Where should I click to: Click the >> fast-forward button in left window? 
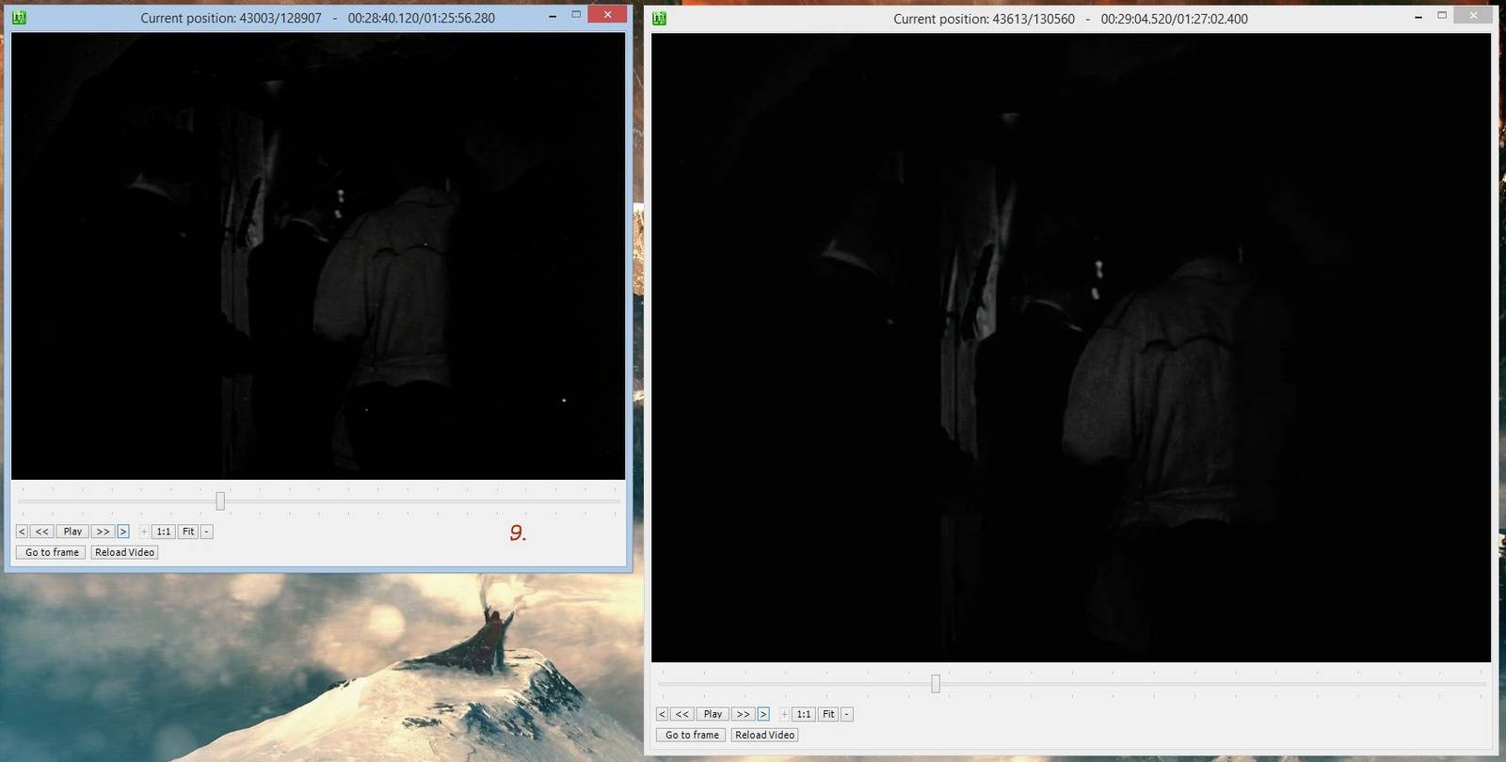coord(103,532)
